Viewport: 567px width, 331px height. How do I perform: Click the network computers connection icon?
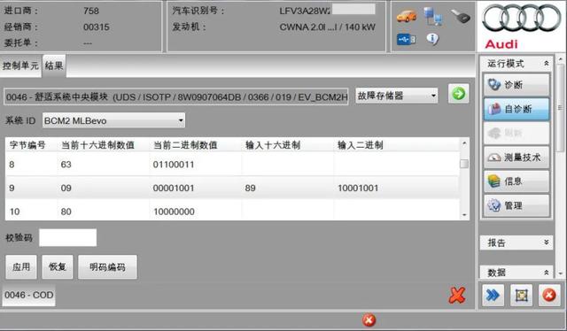coord(433,16)
